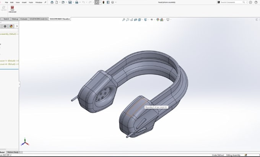Open the View menu

[18, 3]
